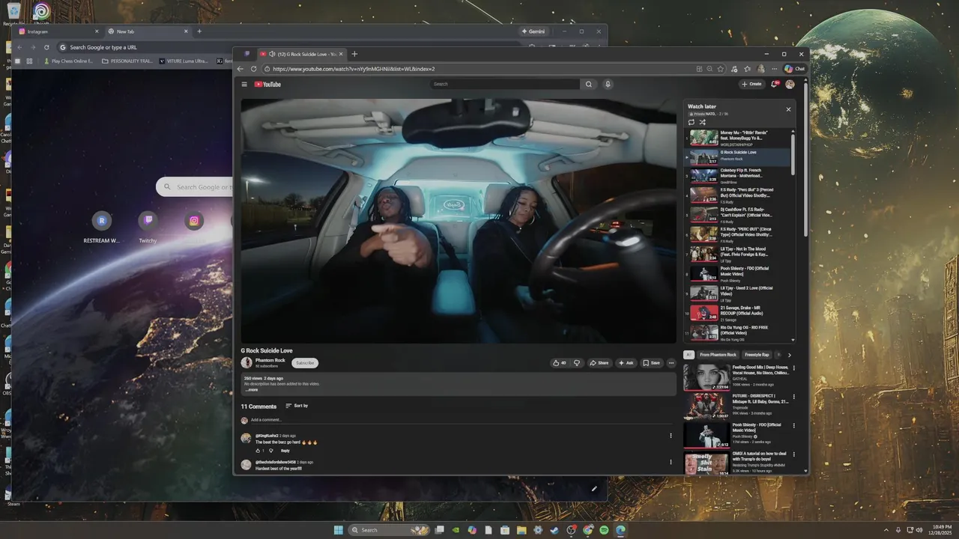Reload page in the Chrome window
The image size is (959, 539).
pos(46,47)
